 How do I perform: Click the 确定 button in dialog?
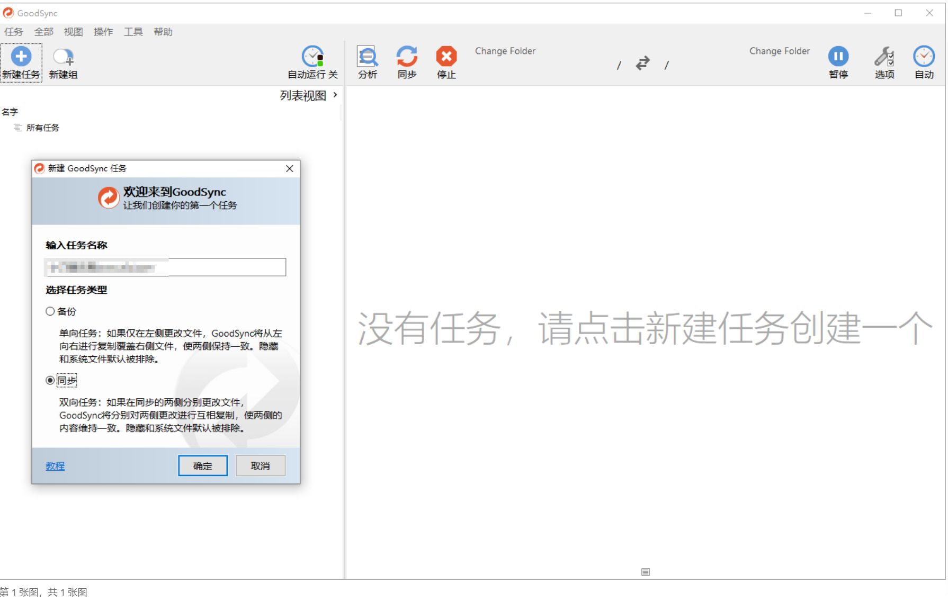[x=203, y=466]
